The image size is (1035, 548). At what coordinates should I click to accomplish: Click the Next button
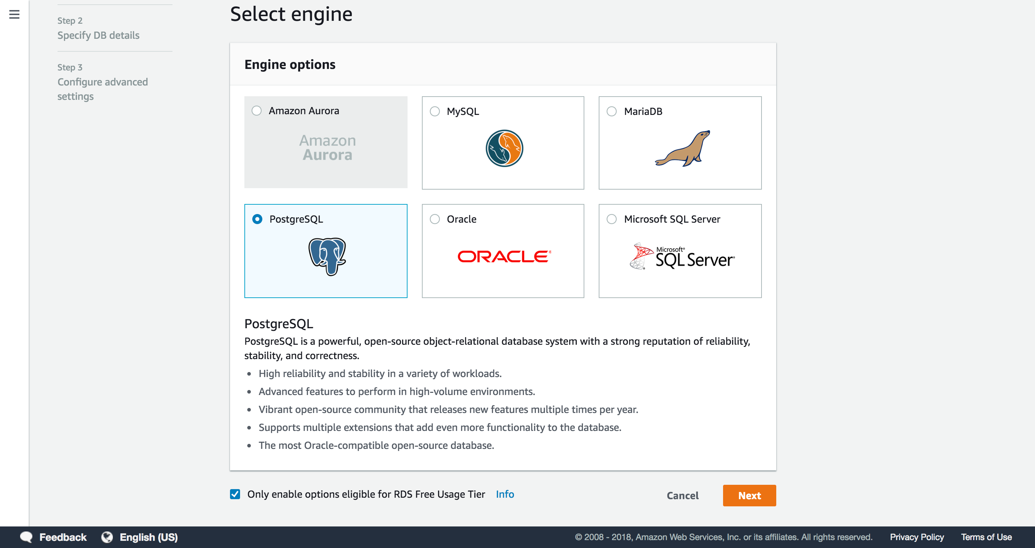(749, 496)
